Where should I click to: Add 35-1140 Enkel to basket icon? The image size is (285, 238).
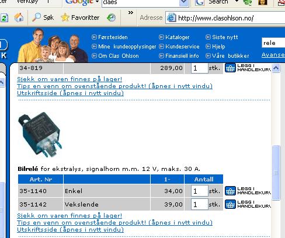pos(230,191)
